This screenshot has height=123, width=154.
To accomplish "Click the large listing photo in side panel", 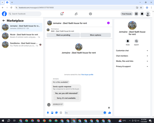I will pos(132,25).
